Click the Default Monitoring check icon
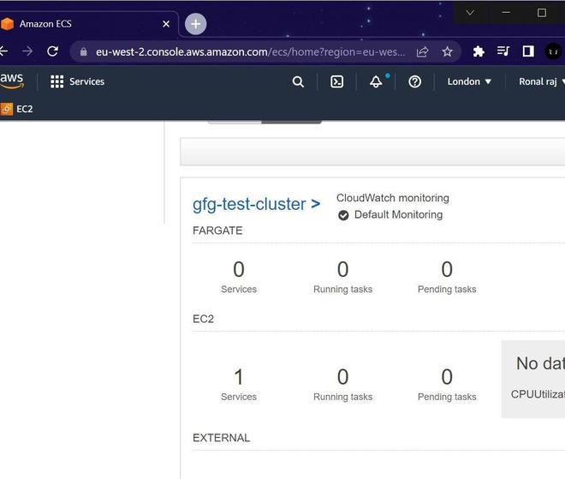The width and height of the screenshot is (565, 479). pyautogui.click(x=343, y=215)
